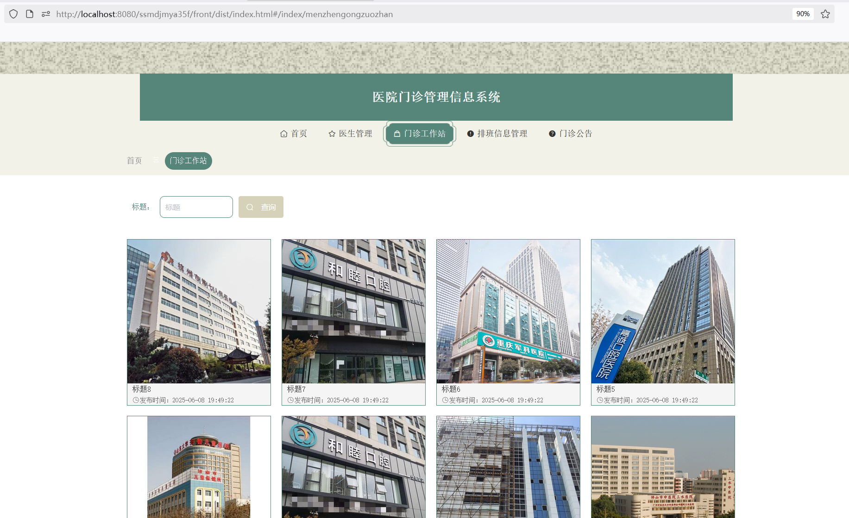Screen dimensions: 849x518
Task: Open 门诊公告 menu item
Action: click(x=570, y=134)
